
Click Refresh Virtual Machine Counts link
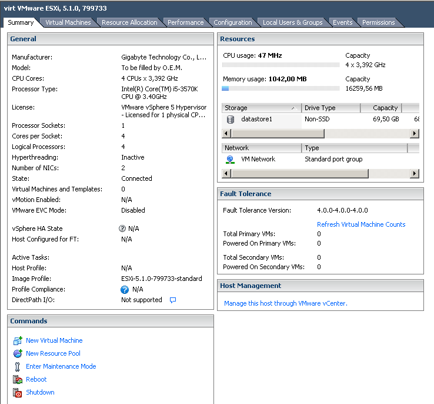coord(361,224)
